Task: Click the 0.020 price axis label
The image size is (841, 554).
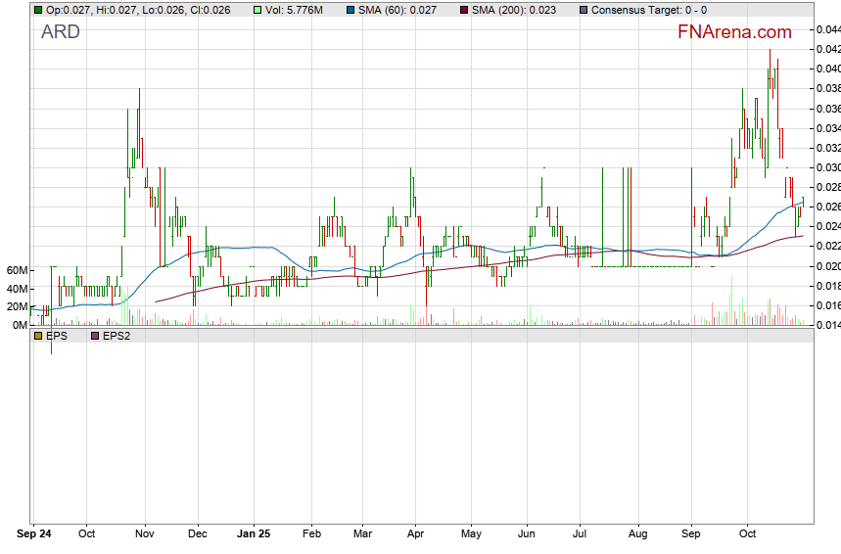Action: click(x=827, y=266)
